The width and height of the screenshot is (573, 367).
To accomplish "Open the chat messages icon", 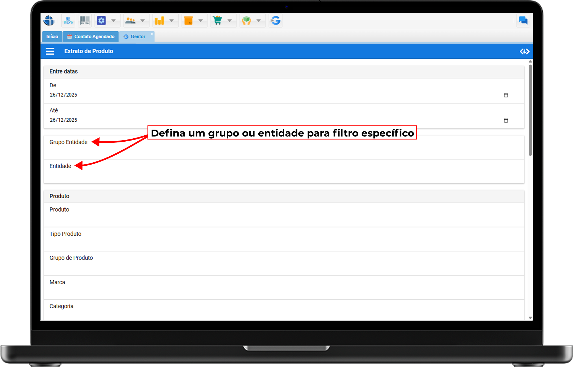I will point(523,21).
